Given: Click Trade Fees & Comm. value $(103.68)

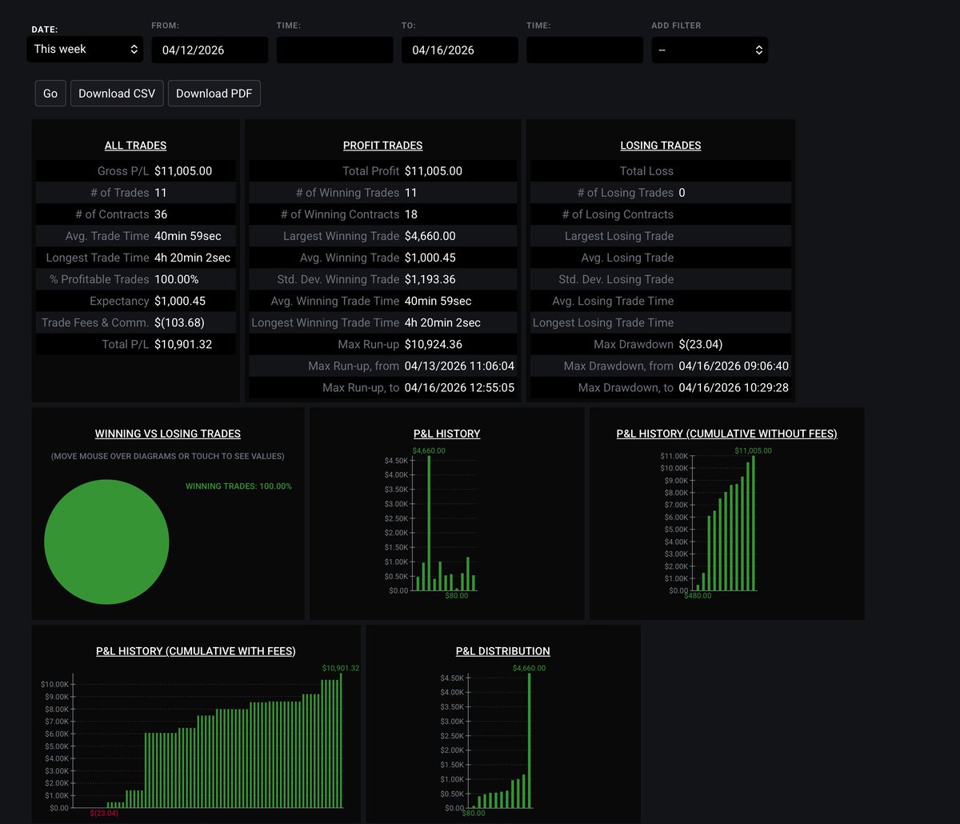Looking at the screenshot, I should click(180, 322).
